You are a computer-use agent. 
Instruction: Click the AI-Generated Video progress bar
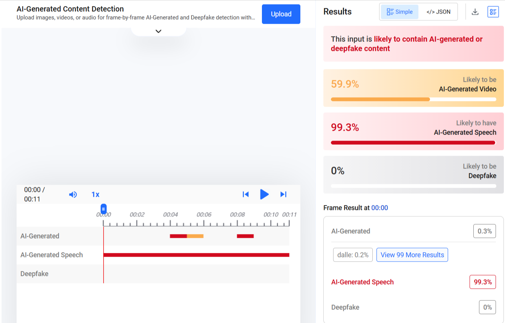tap(413, 99)
